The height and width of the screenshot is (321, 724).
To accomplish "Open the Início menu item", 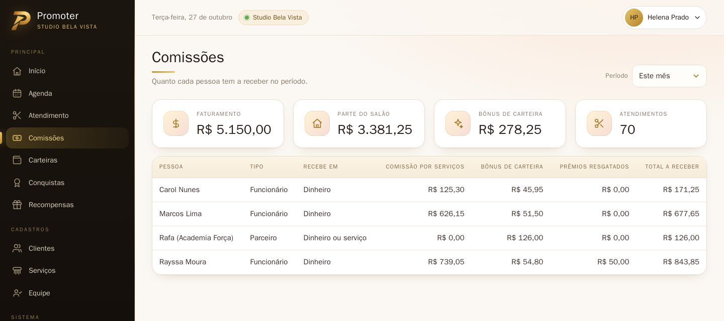I will pos(67,71).
